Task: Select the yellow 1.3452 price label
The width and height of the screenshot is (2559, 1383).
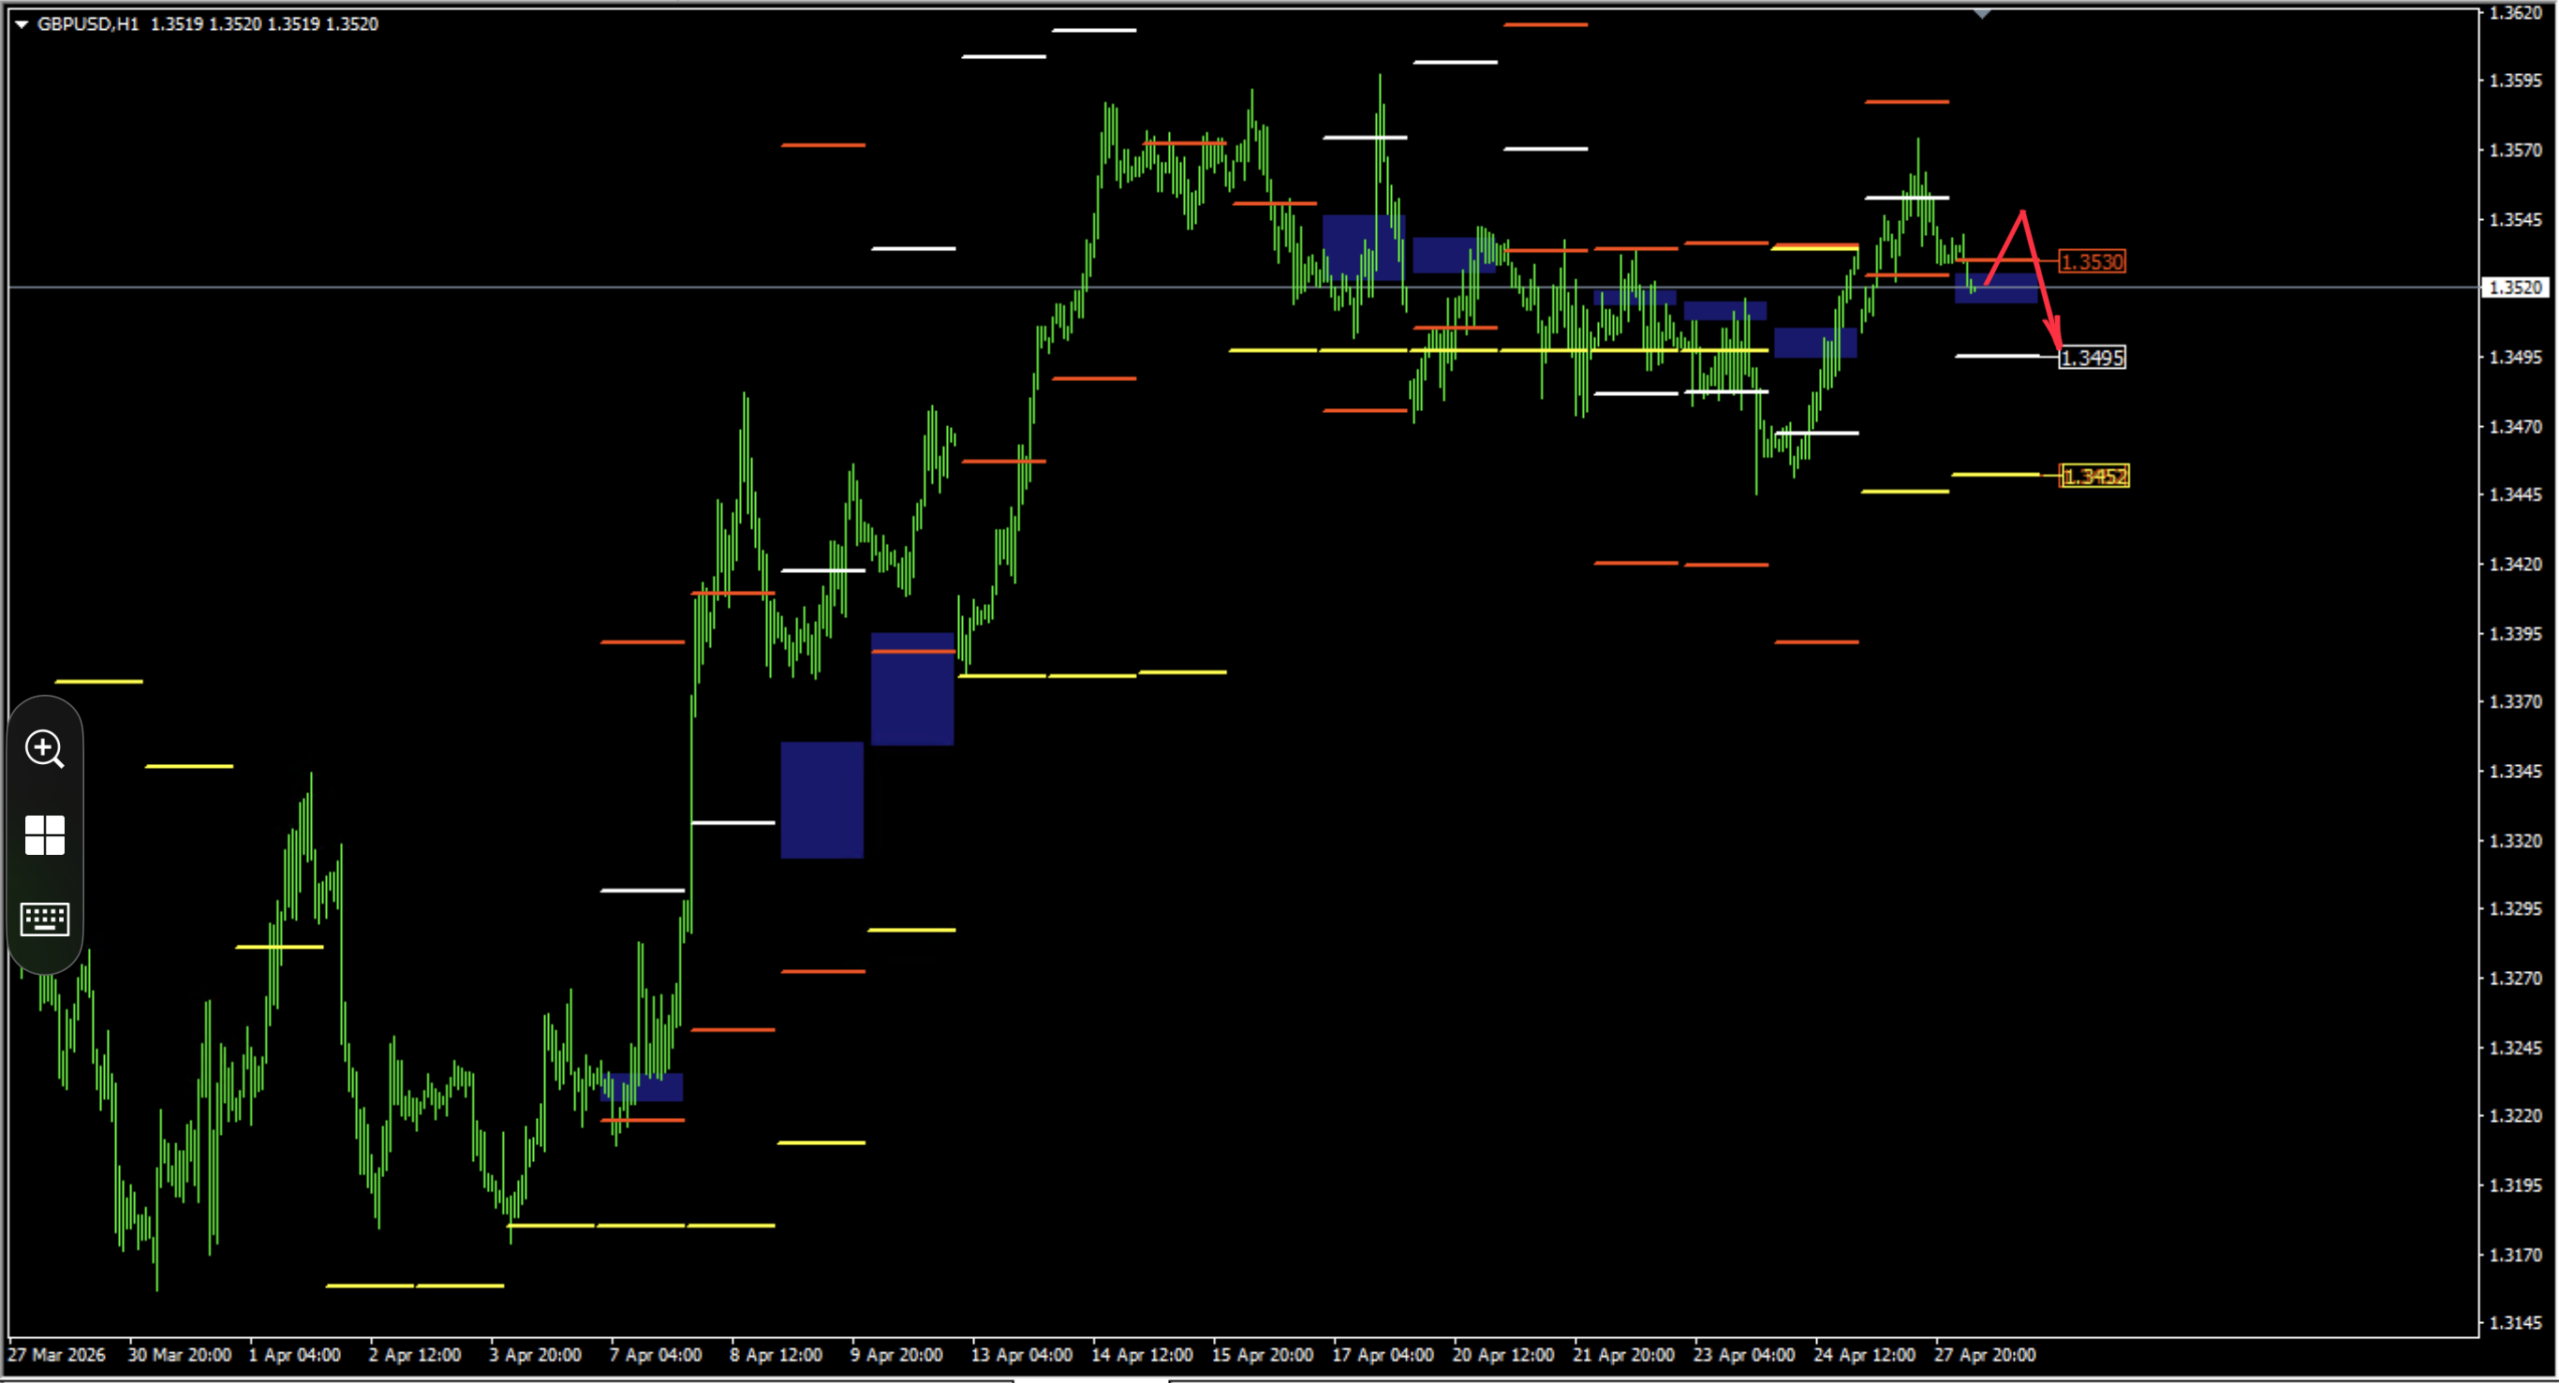Action: [x=2094, y=477]
